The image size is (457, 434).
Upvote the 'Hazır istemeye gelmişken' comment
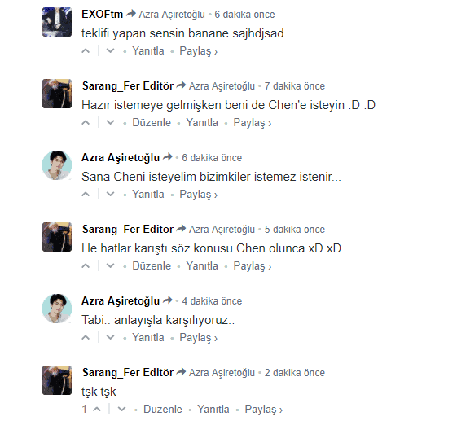(x=86, y=123)
